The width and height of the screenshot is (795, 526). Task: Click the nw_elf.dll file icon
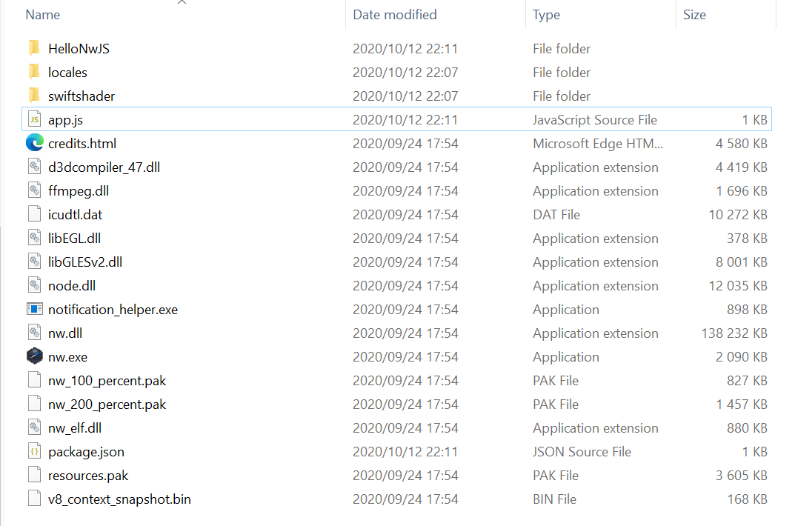pyautogui.click(x=34, y=428)
